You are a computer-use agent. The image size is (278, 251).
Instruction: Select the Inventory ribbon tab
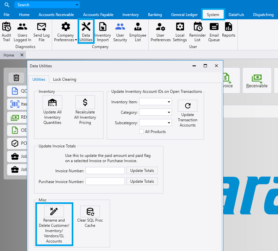point(131,15)
